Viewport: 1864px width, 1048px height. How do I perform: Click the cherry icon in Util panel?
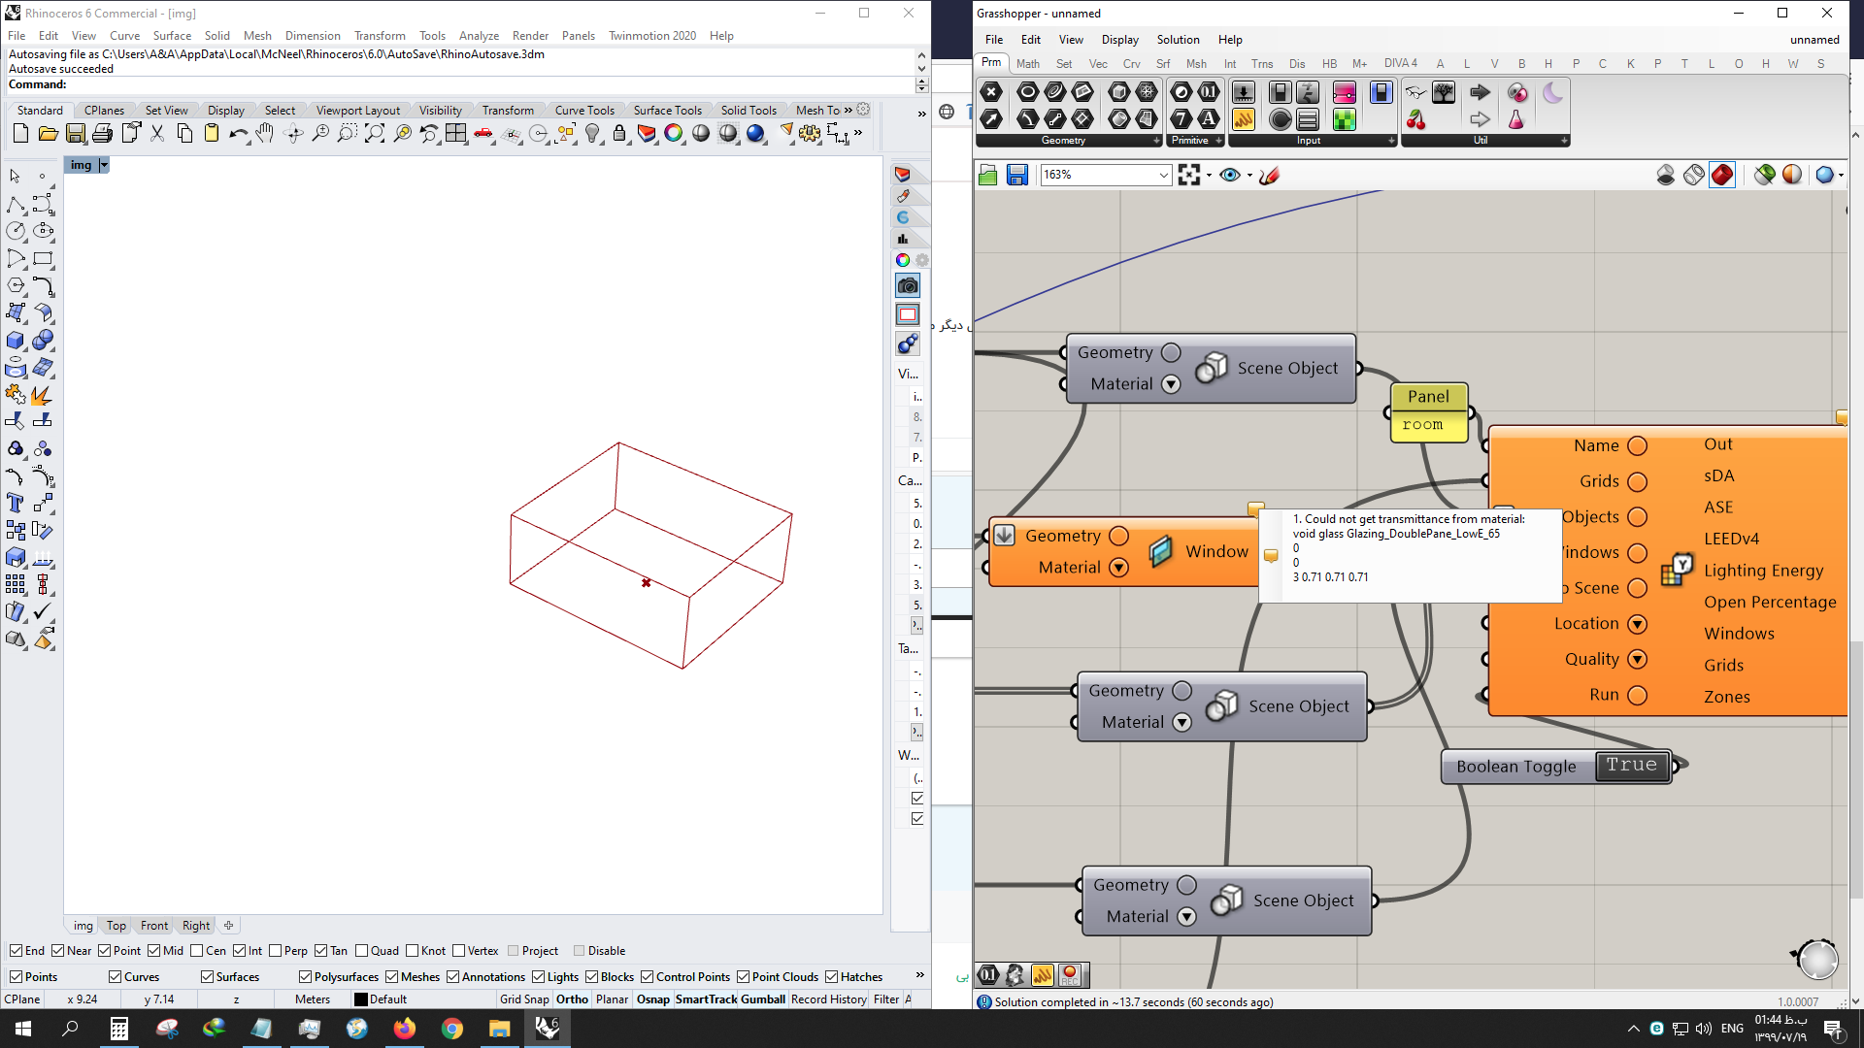pyautogui.click(x=1416, y=120)
